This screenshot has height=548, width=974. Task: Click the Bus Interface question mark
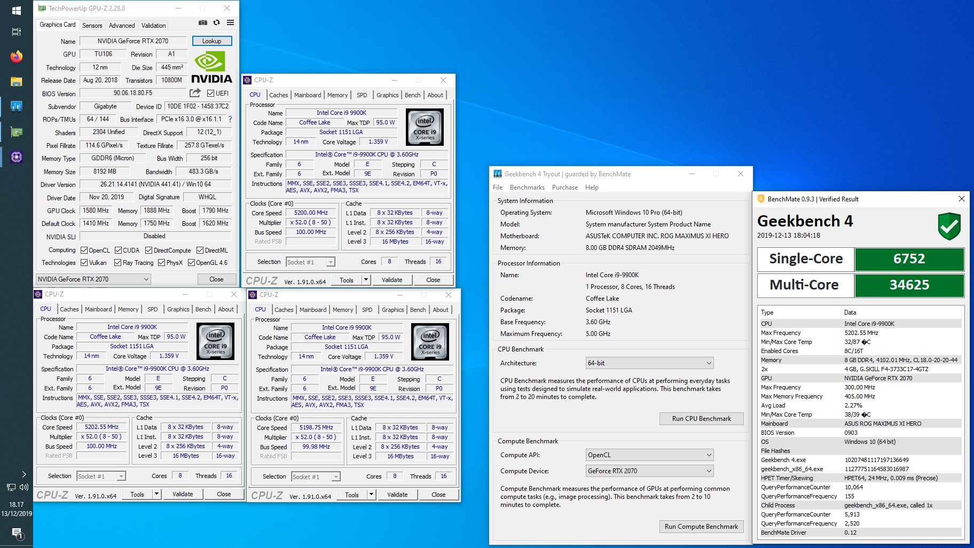[x=230, y=119]
